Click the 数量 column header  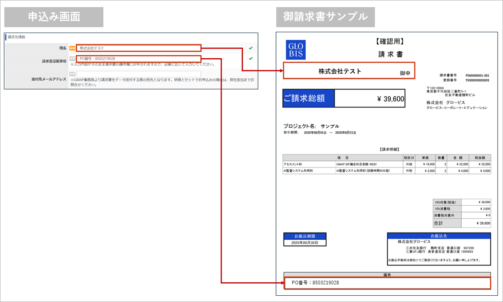442,158
